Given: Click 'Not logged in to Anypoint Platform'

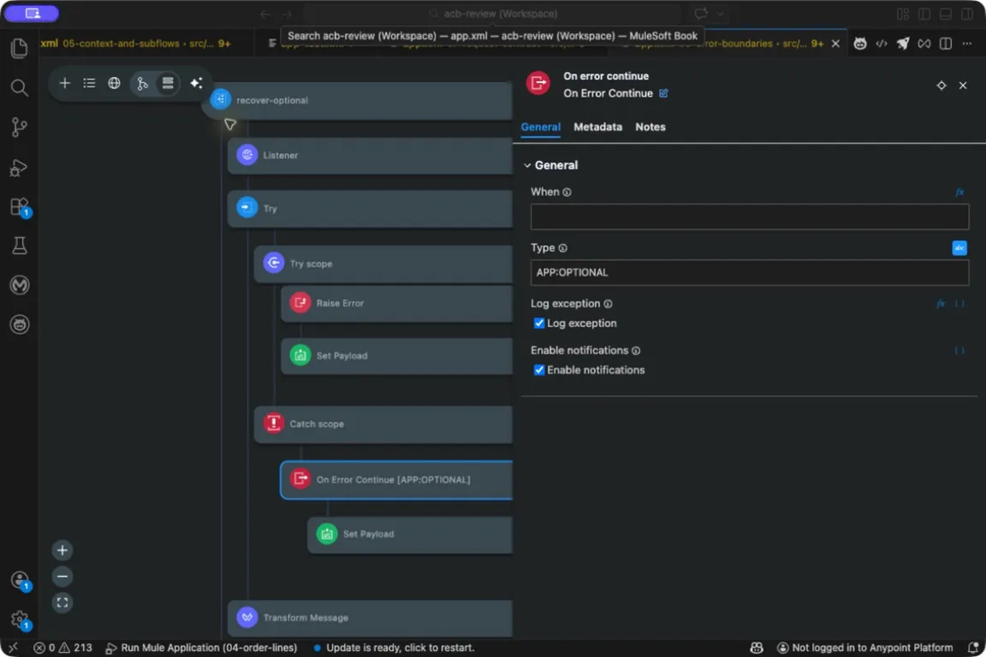Looking at the screenshot, I should pyautogui.click(x=865, y=648).
